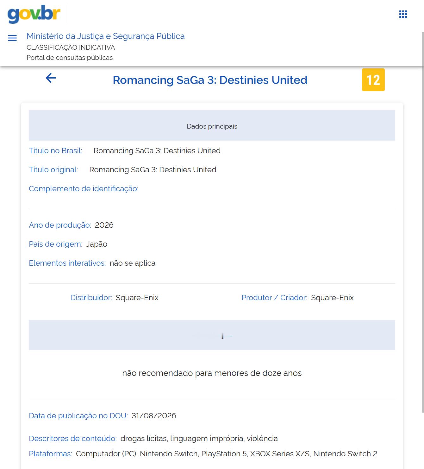This screenshot has height=469, width=424.
Task: Click the country value Japão
Action: 97,244
